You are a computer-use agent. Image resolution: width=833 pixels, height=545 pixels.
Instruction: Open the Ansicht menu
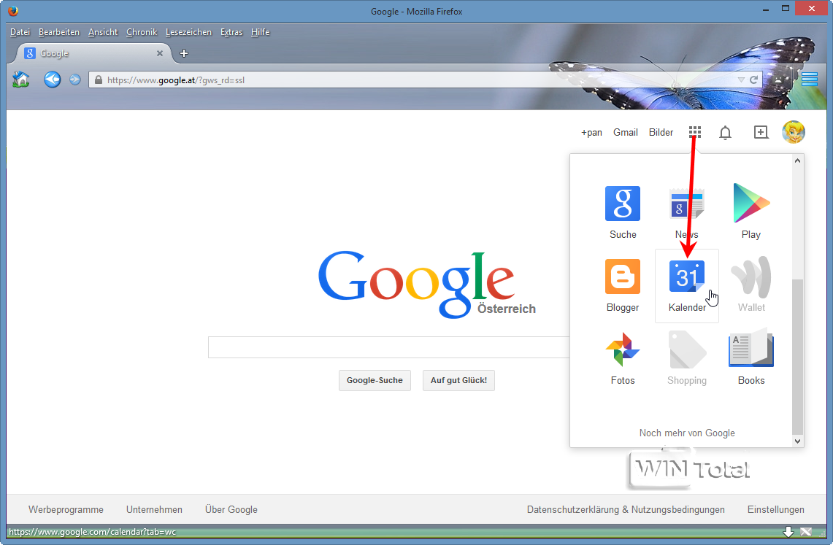[103, 32]
